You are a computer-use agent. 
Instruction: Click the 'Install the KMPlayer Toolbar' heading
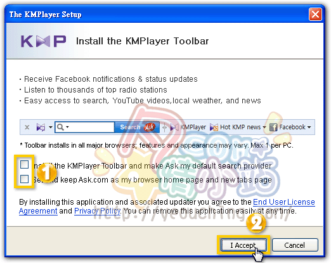pos(142,41)
